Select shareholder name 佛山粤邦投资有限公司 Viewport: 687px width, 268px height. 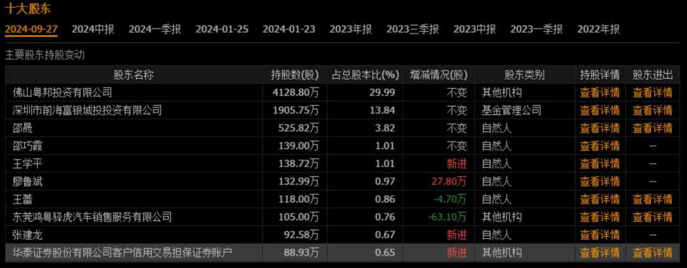62,93
